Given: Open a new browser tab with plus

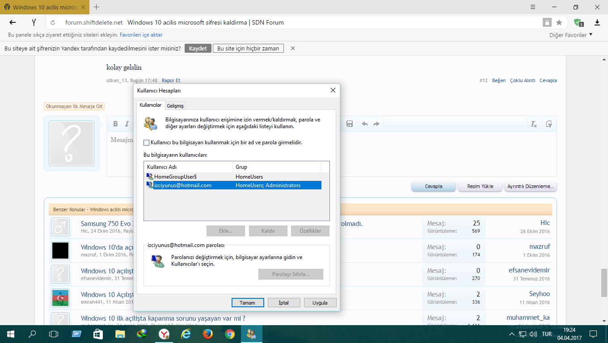Looking at the screenshot, I should click(97, 7).
